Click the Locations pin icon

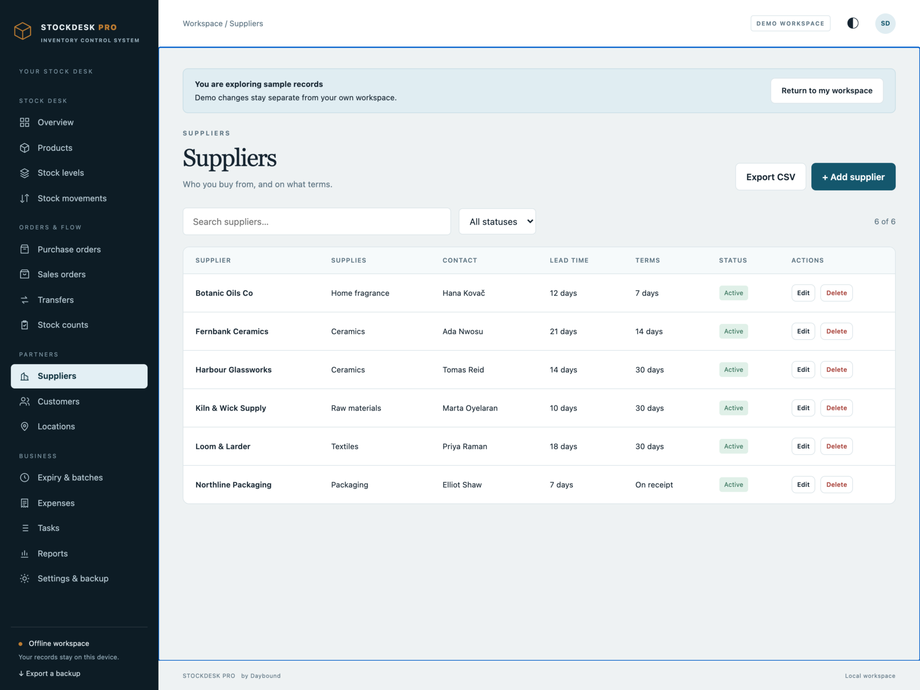(24, 426)
